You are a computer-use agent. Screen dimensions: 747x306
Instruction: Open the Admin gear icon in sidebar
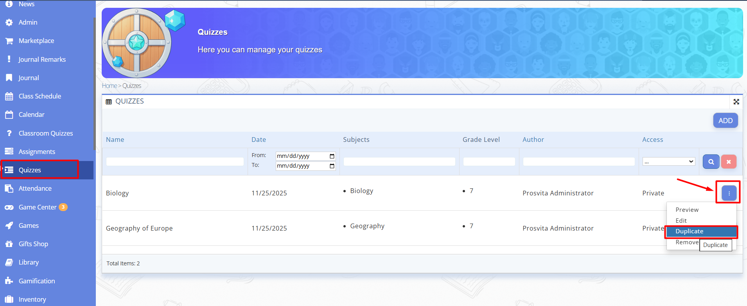9,23
